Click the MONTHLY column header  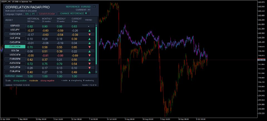tap(47, 19)
